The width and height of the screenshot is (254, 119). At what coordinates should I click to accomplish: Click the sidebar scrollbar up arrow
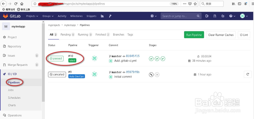43,22
